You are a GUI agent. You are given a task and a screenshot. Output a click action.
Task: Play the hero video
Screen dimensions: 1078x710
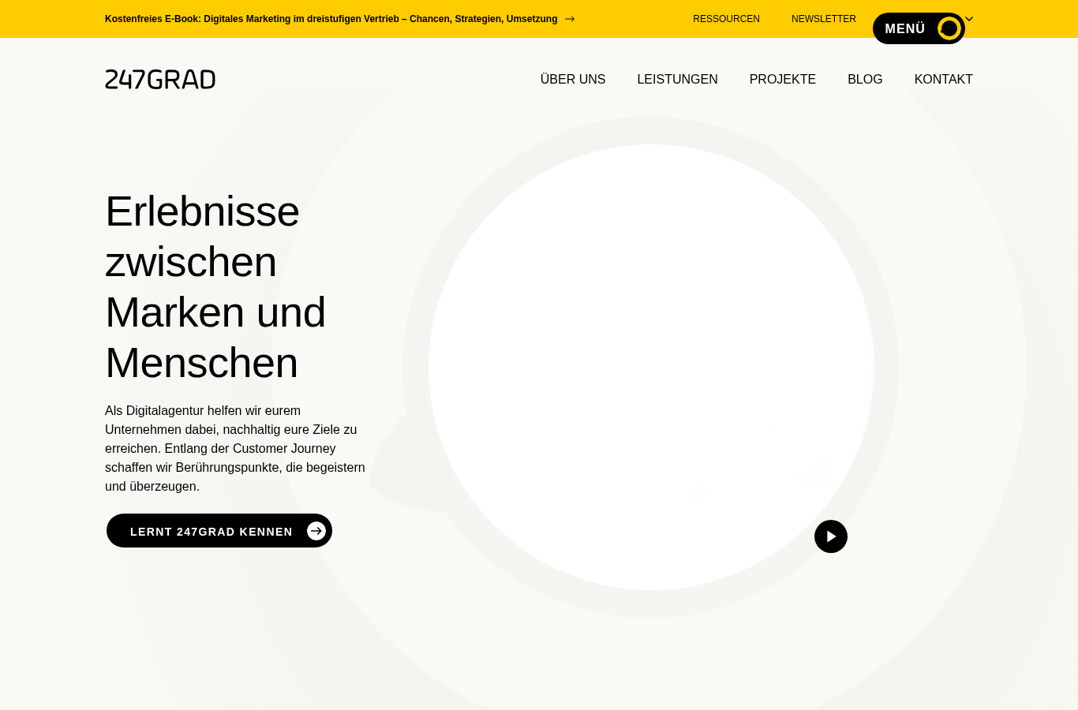click(x=831, y=536)
